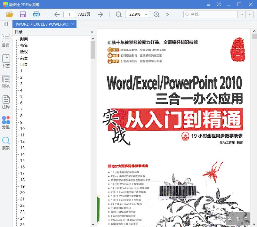Jump to chapter 8 in outline
The height and width of the screenshot is (227, 257).
coord(21,116)
